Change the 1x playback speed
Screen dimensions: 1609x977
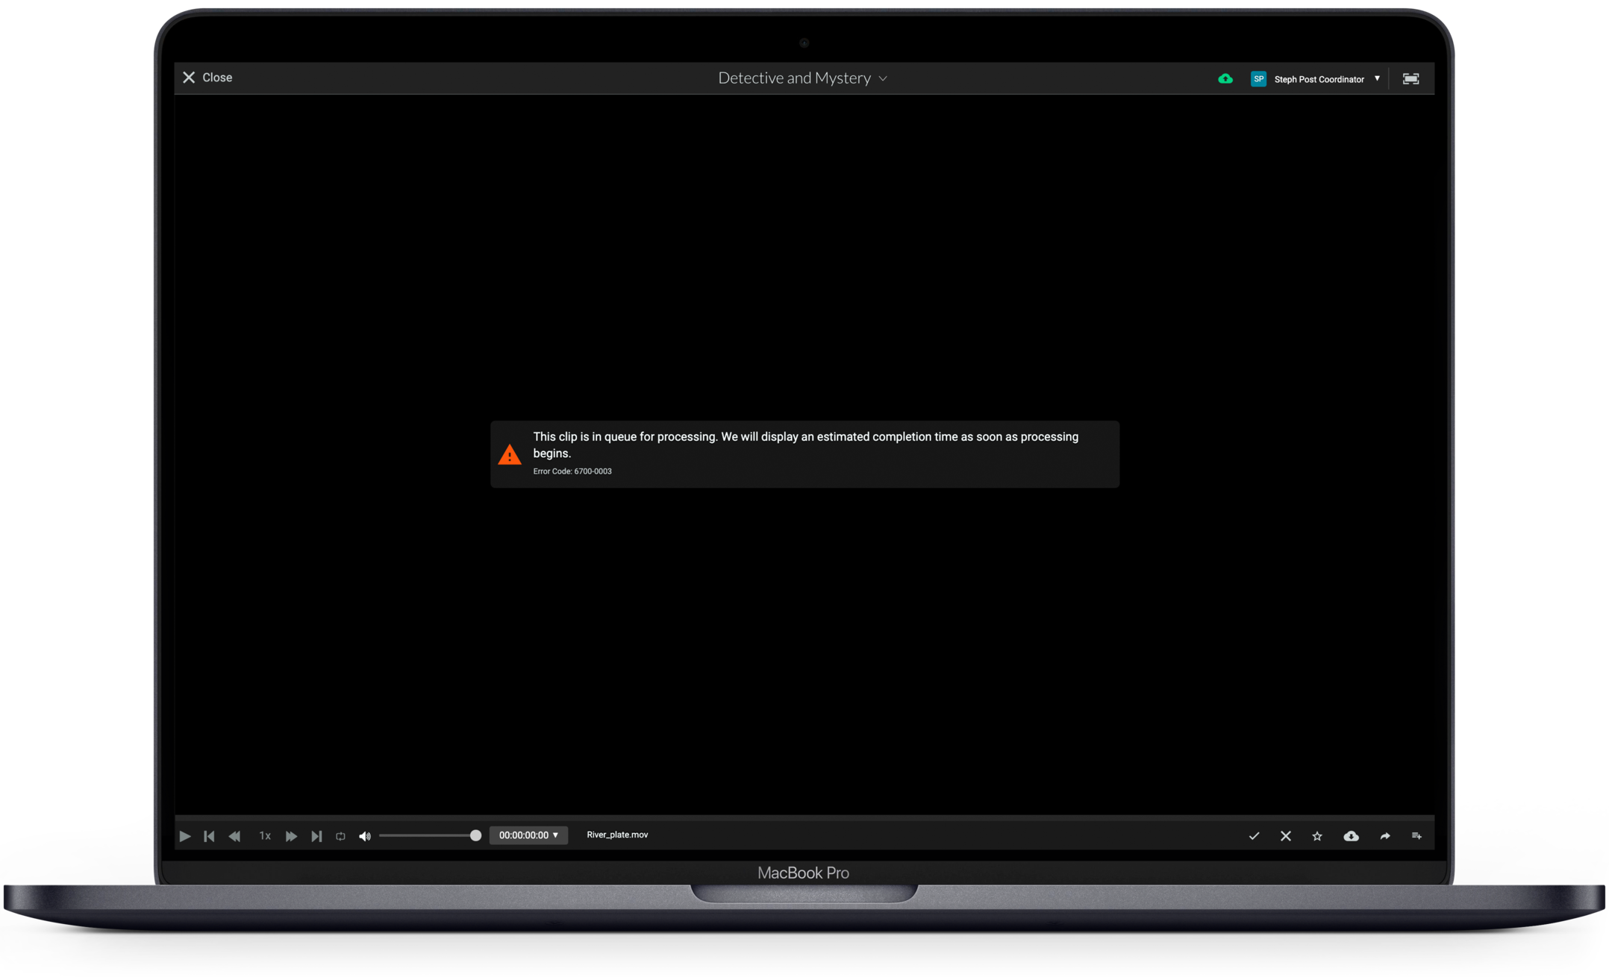(x=264, y=836)
